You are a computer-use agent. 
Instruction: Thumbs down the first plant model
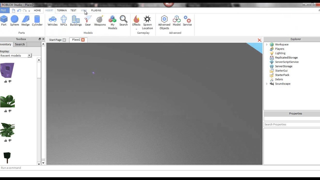coord(10,111)
